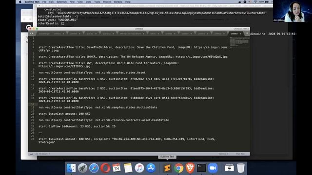Click 'start BidFlow bidAmount: 23 USD' line
This screenshot has width=312, height=175.
(77, 126)
